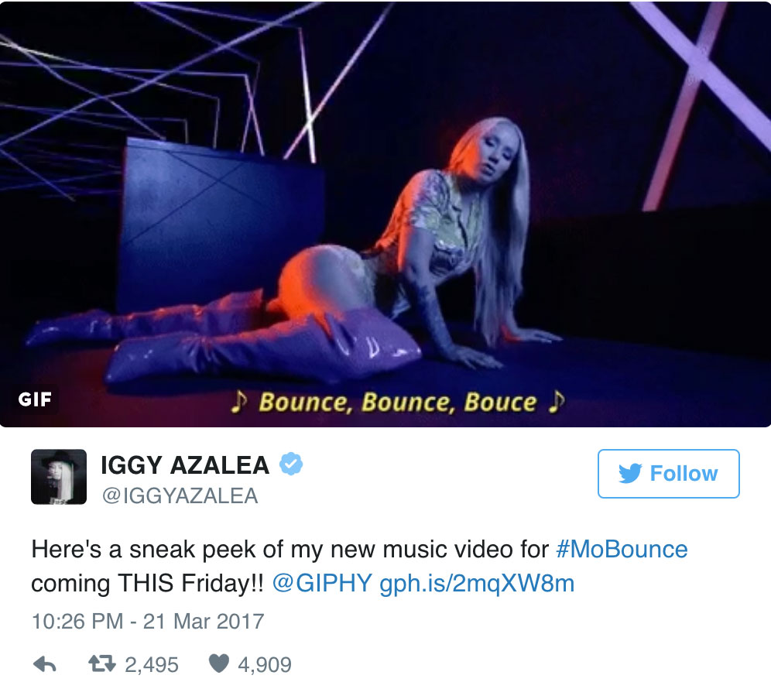Click the reply arrow icon
The width and height of the screenshot is (771, 689).
coord(45,664)
